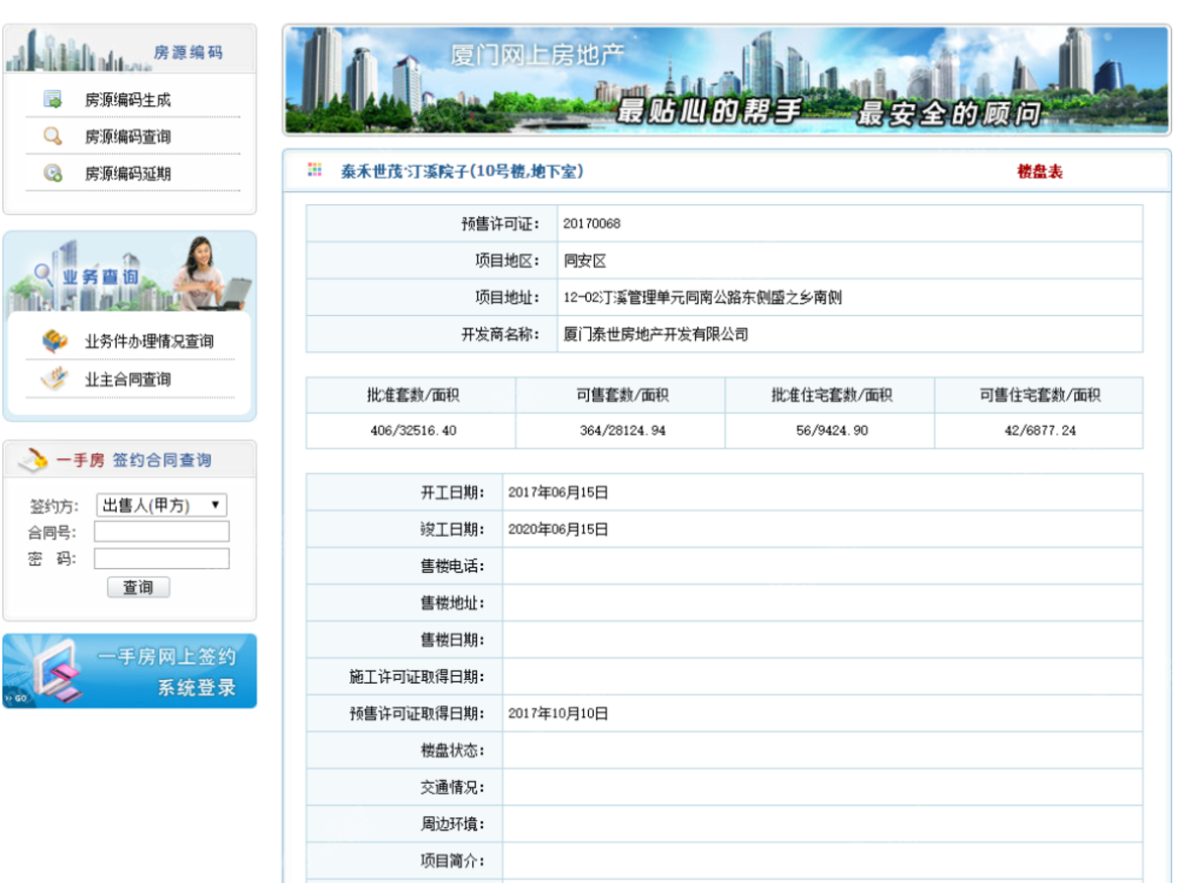
Task: Click the magnifier icon beside 房源编码查询
Action: point(53,136)
